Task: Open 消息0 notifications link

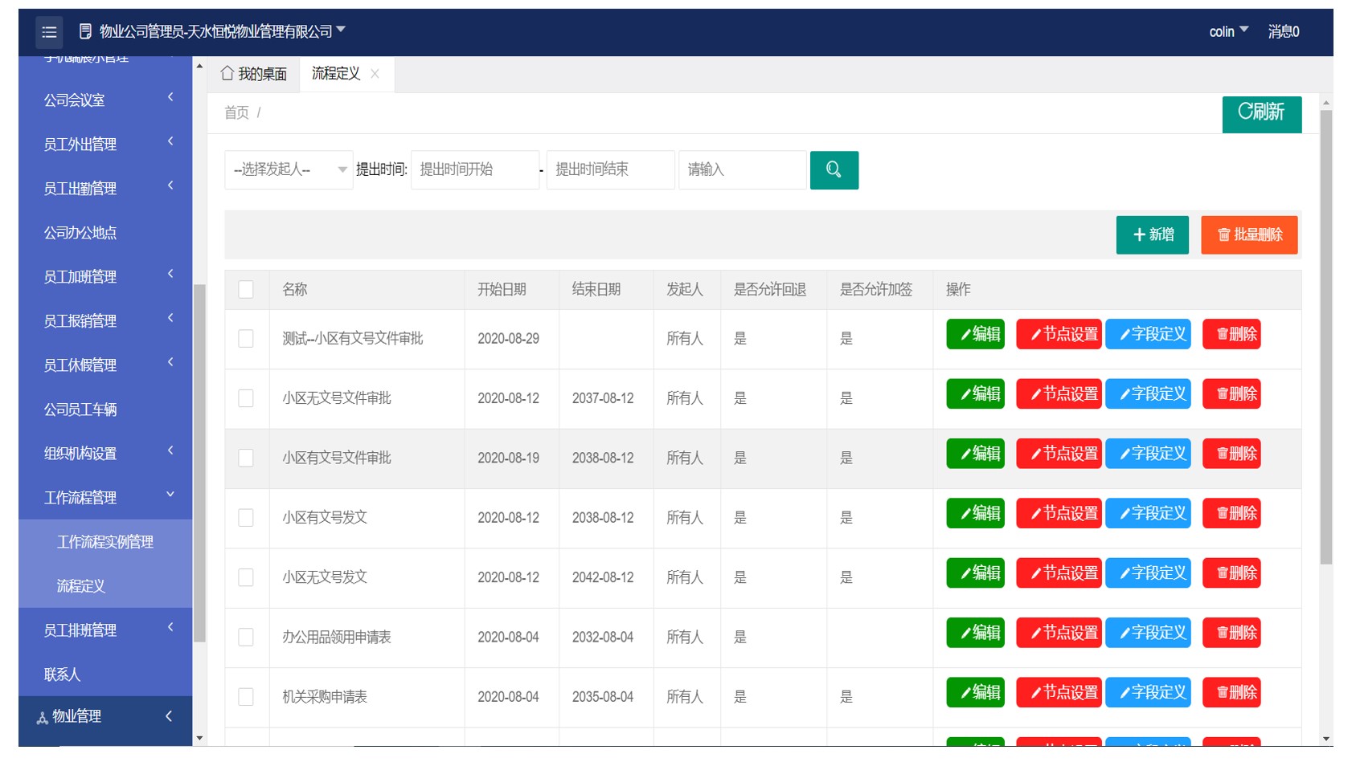Action: coord(1283,31)
